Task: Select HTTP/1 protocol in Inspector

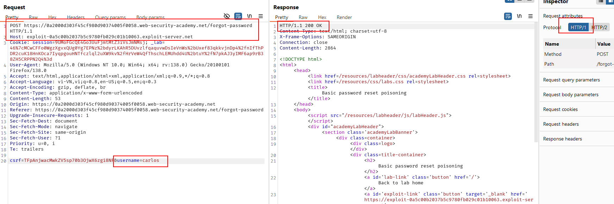Action: coord(578,27)
